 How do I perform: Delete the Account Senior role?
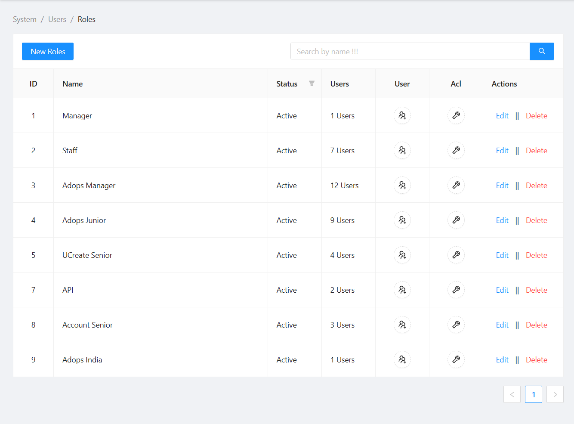point(537,325)
